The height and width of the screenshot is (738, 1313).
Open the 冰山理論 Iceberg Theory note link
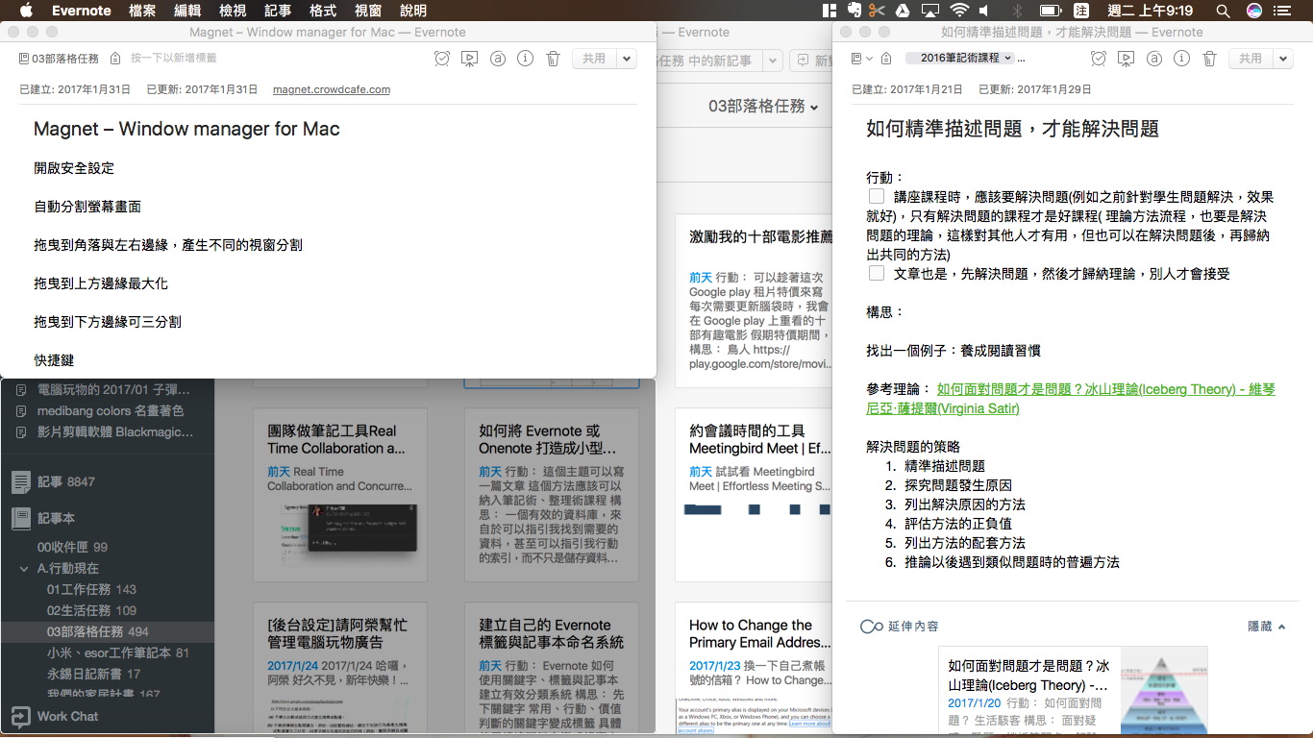coord(1071,399)
